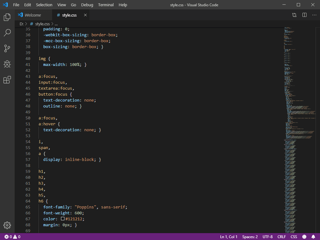Open the Go menu

74,5
